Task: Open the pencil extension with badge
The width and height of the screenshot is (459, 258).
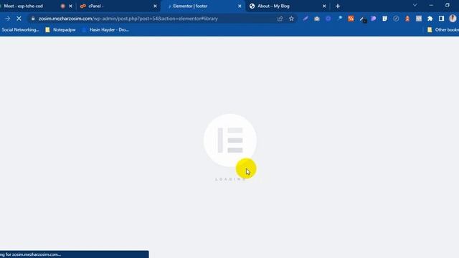Action: click(362, 19)
